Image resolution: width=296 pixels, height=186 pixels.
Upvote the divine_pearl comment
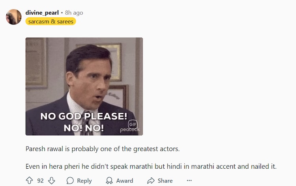coord(29,180)
